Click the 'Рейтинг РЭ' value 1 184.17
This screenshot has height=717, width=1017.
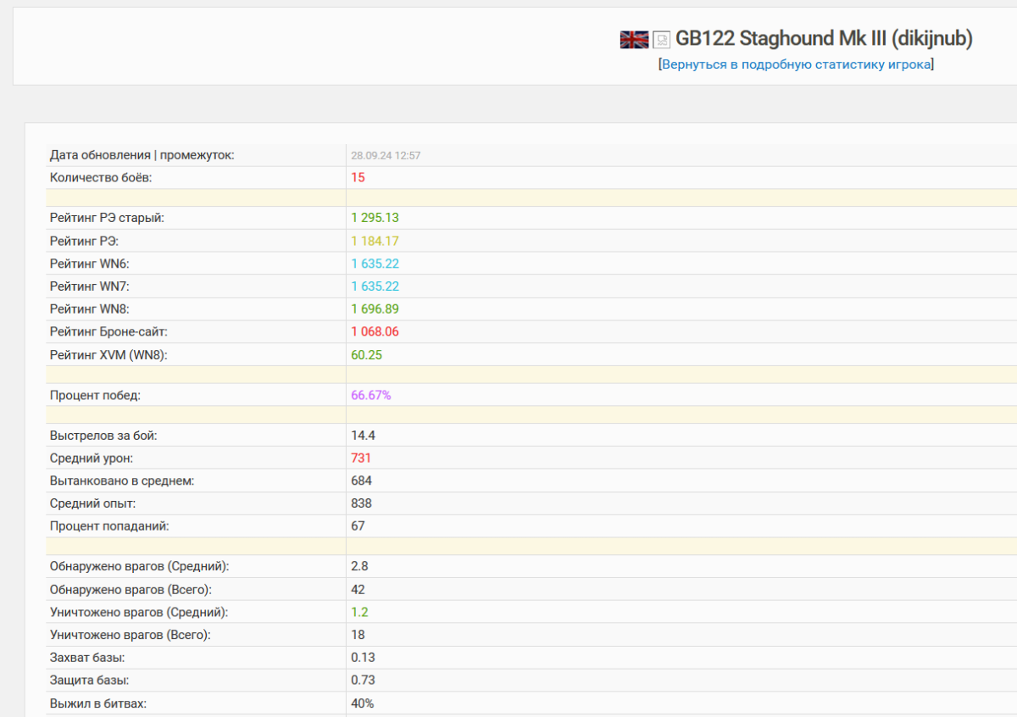[375, 241]
